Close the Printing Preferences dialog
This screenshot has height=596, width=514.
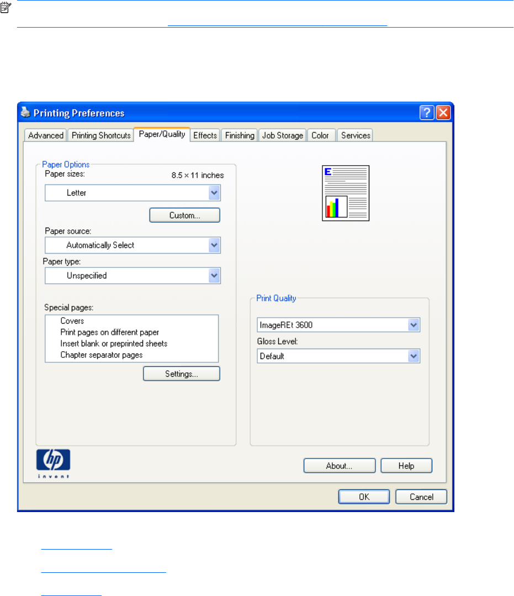coord(443,113)
